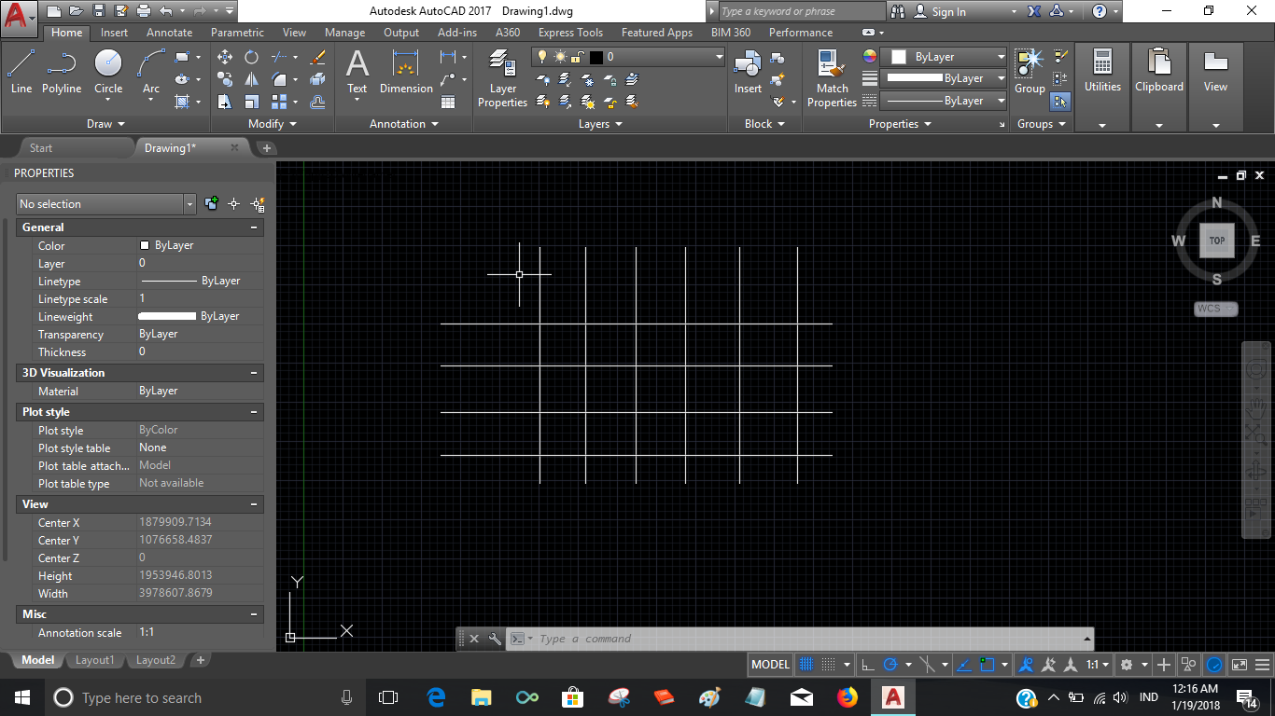1275x716 pixels.
Task: Switch to Layout1 tab
Action: click(x=94, y=660)
